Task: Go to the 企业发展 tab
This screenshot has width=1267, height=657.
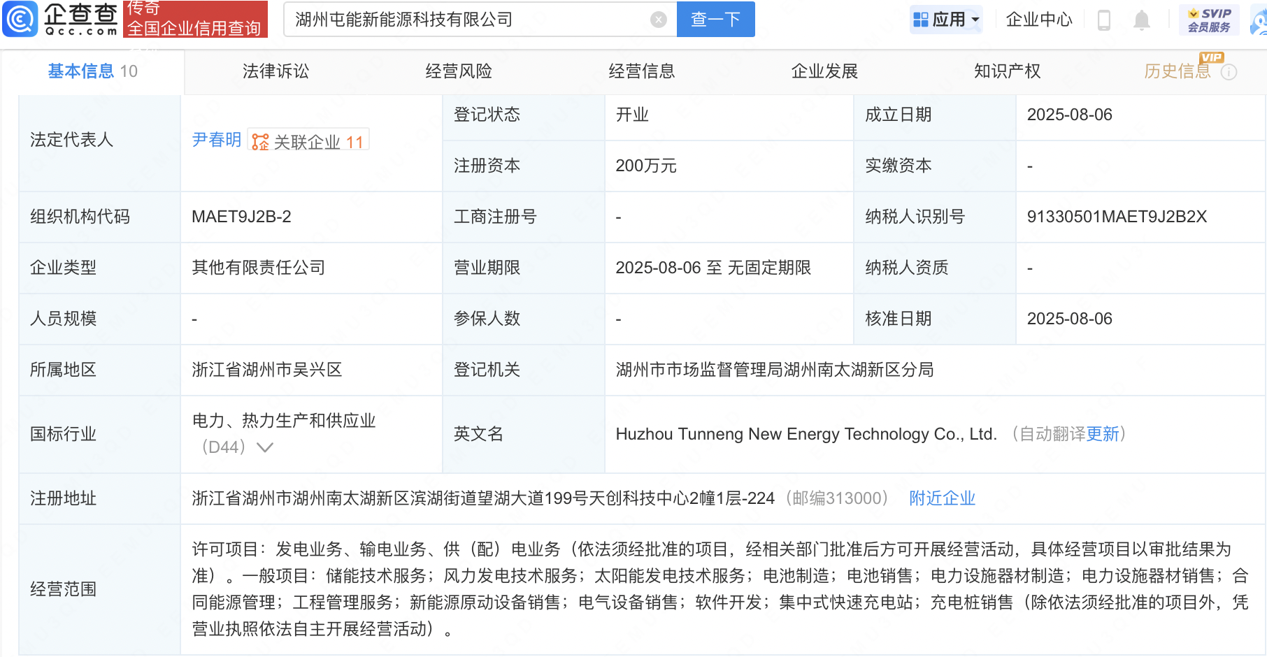Action: point(824,71)
